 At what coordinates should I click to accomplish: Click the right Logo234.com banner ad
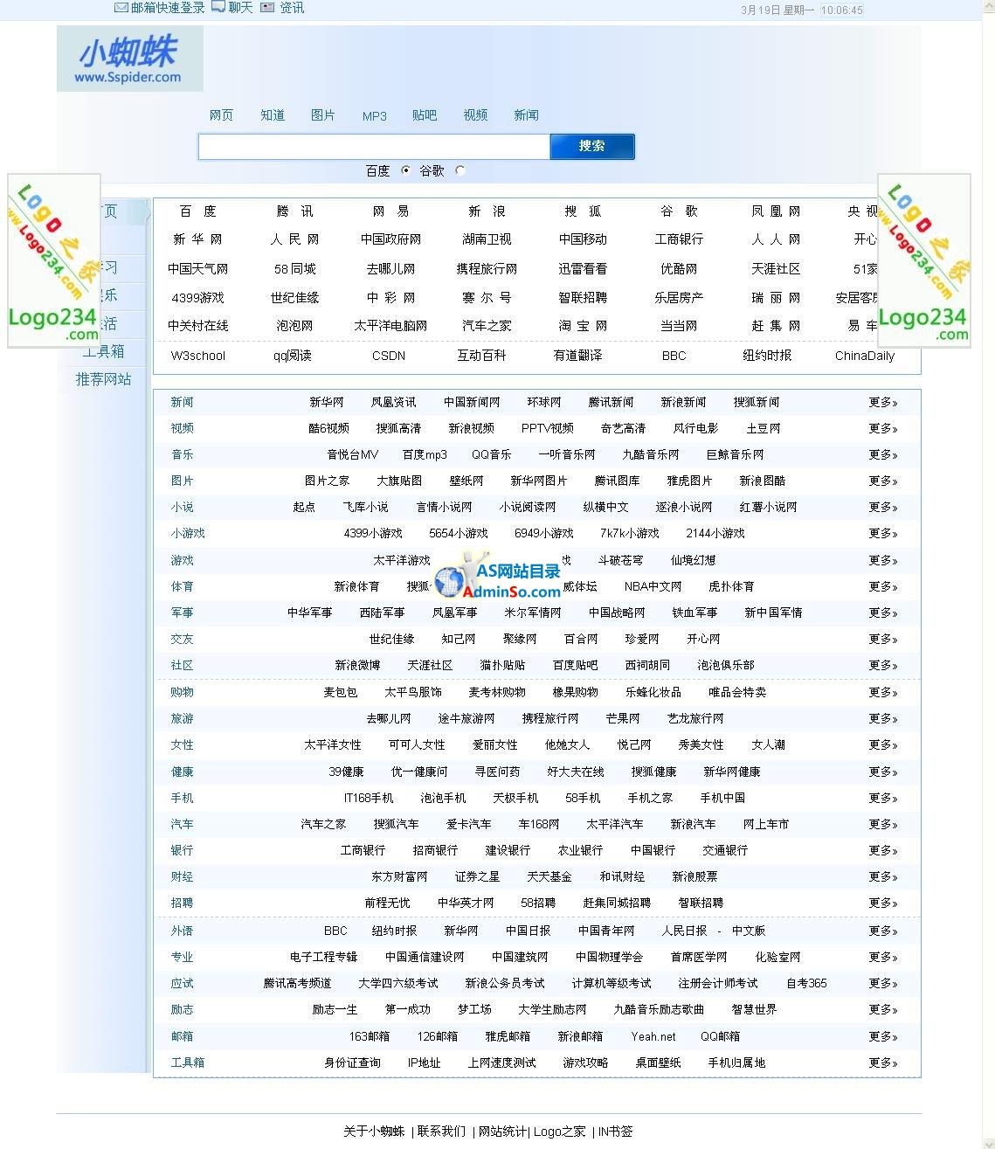924,260
